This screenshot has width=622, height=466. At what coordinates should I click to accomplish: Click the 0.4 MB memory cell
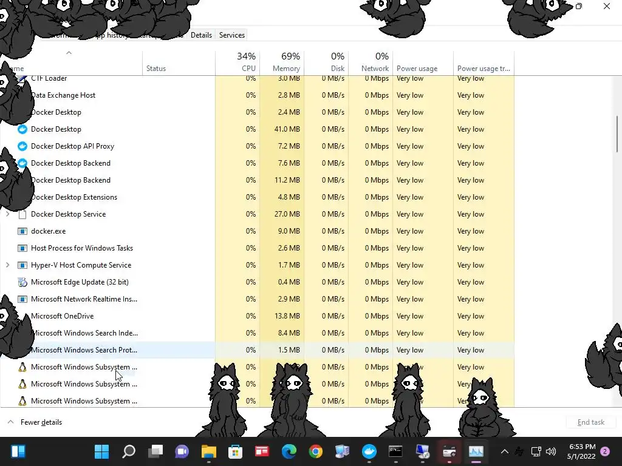[x=282, y=282]
